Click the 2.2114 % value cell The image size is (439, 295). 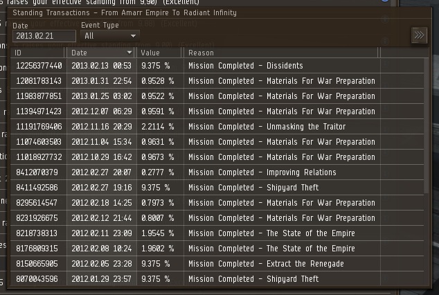click(x=157, y=127)
